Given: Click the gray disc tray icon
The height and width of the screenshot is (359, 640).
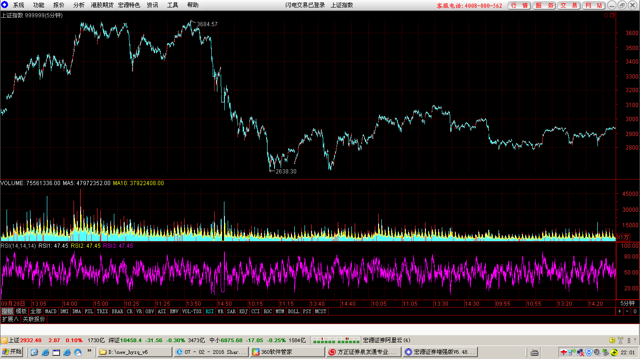Looking at the screenshot, I should [597, 352].
